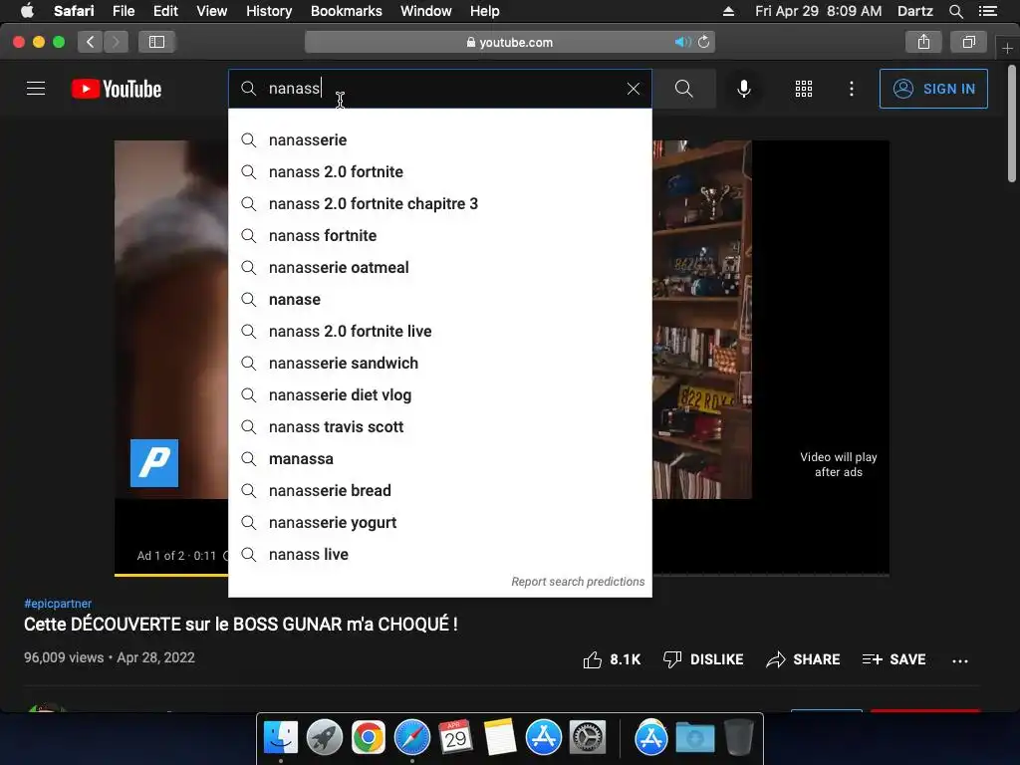This screenshot has height=765, width=1020.
Task: Click the page vertical scrollbar
Action: coord(1012,124)
